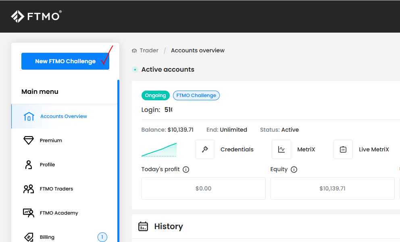Click the Ongoing status badge
The height and width of the screenshot is (242, 400).
(x=155, y=95)
